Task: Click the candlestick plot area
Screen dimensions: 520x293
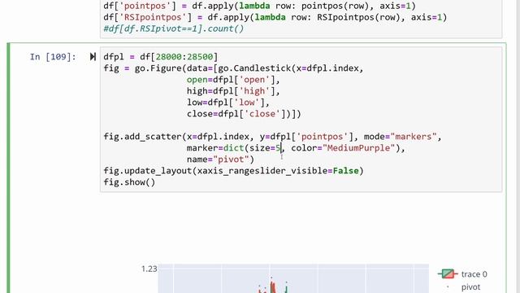Action: (293, 278)
